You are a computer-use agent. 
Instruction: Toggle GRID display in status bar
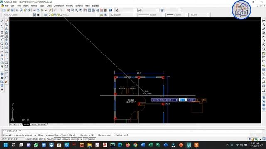[35, 139]
